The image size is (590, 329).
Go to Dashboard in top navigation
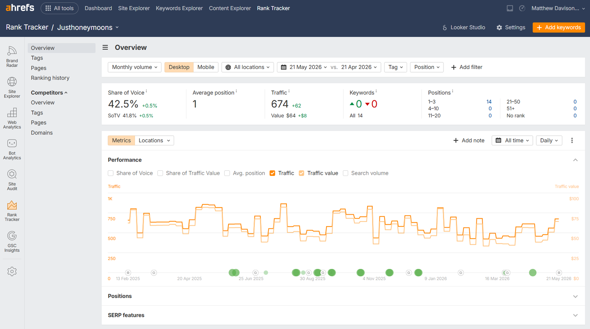[98, 8]
